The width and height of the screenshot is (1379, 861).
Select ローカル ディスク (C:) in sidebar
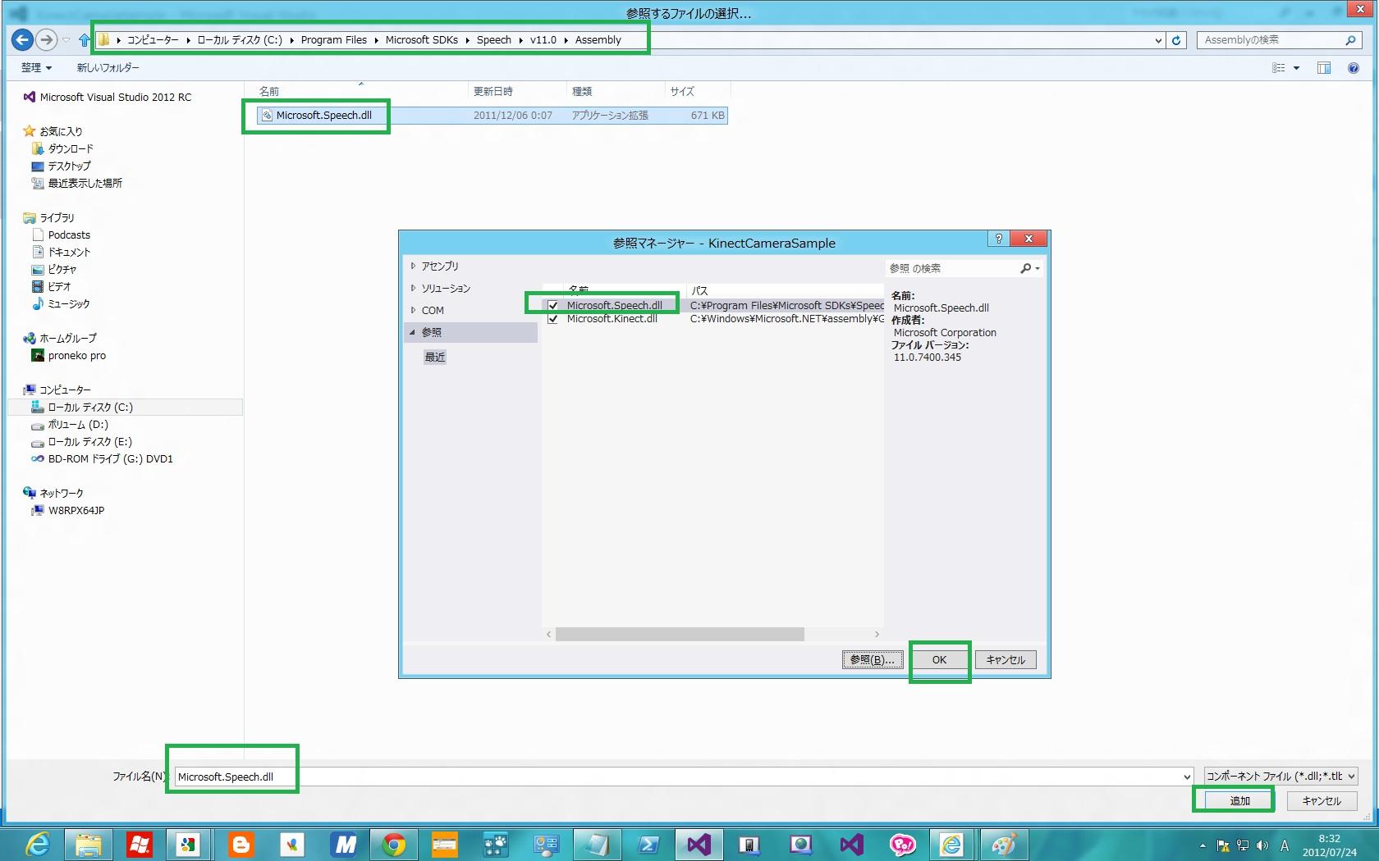90,407
